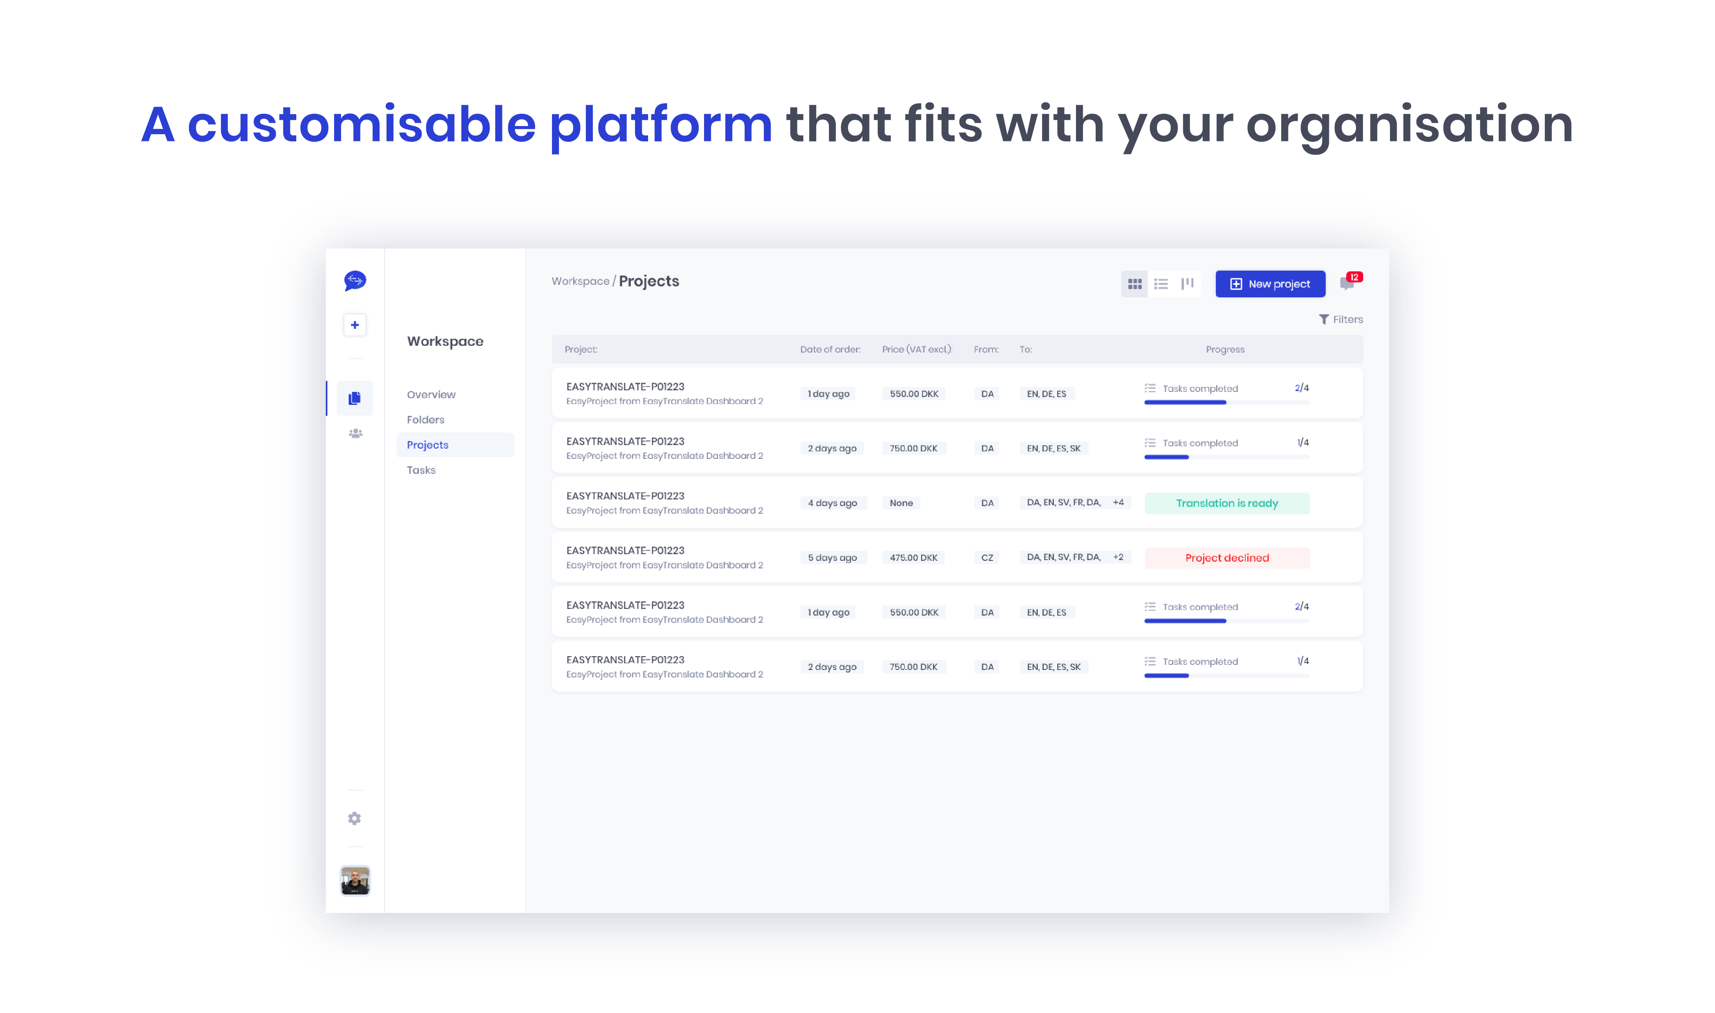Click the Price (VAT excl.): column header
Viewport: 1715px width, 1013px height.
pos(917,349)
